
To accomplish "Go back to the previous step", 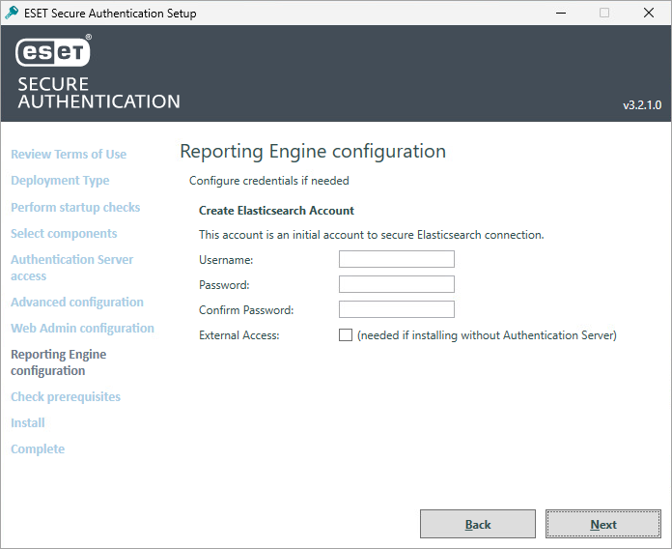I will pyautogui.click(x=478, y=524).
